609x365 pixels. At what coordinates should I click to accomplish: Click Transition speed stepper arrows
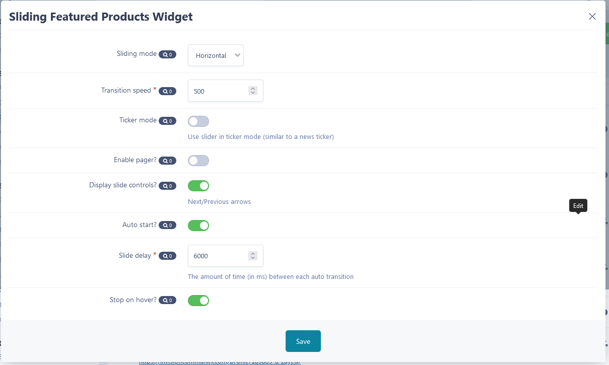tap(253, 91)
